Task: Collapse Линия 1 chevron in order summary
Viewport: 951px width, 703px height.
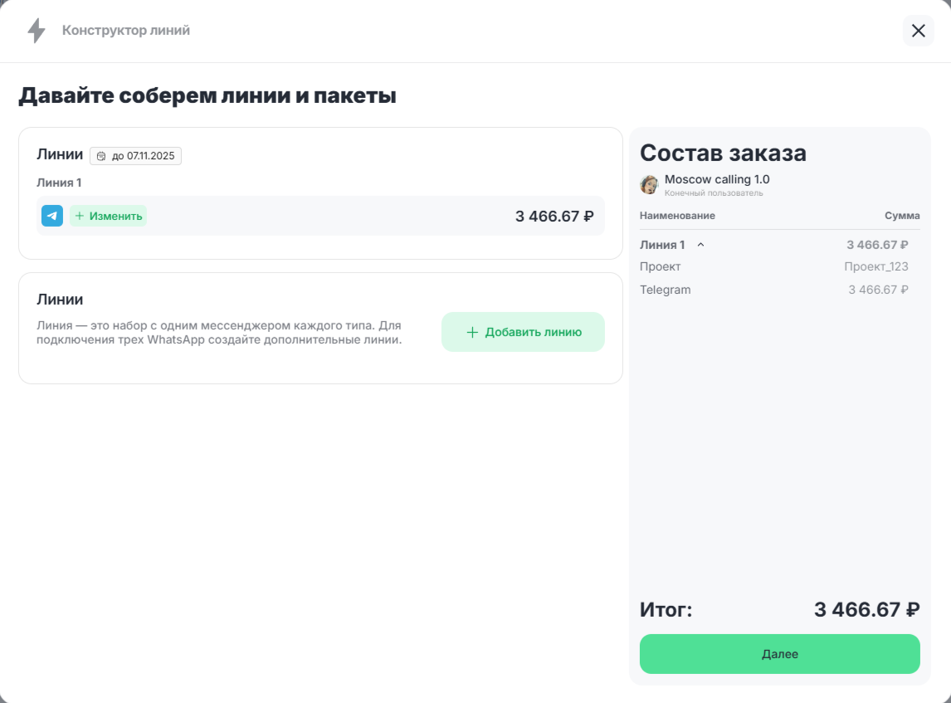Action: coord(700,245)
